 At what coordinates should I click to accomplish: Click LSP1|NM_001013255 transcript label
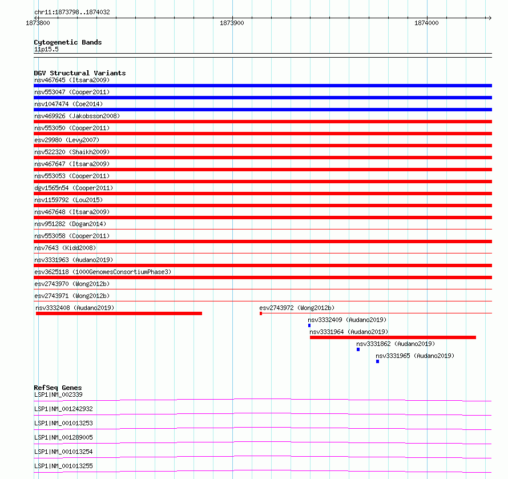click(63, 466)
